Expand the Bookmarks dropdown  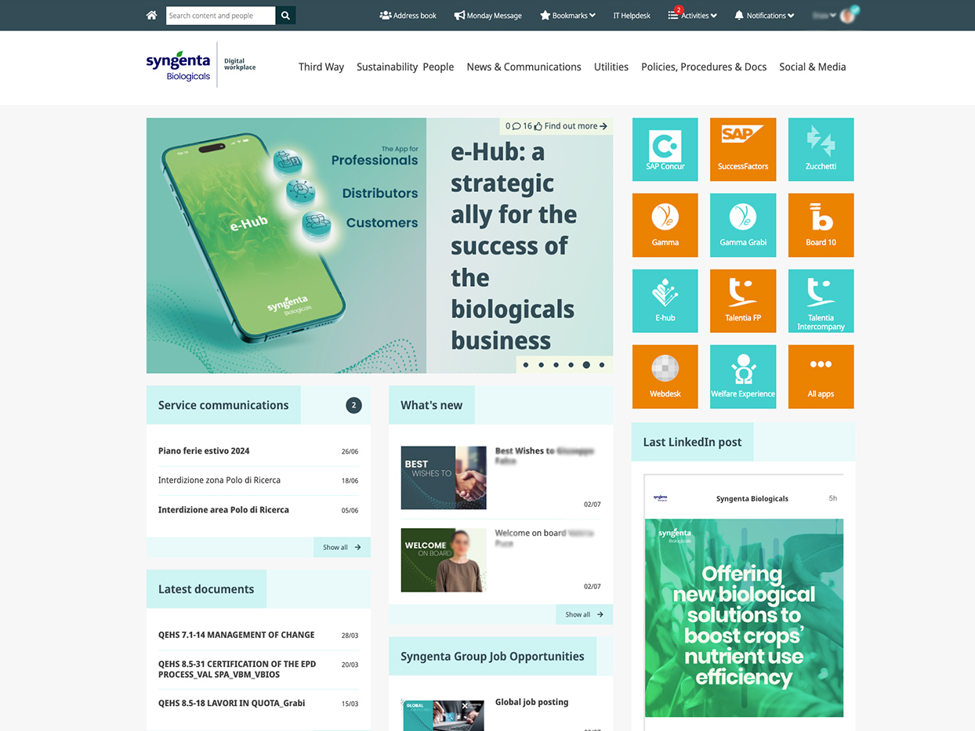click(567, 15)
